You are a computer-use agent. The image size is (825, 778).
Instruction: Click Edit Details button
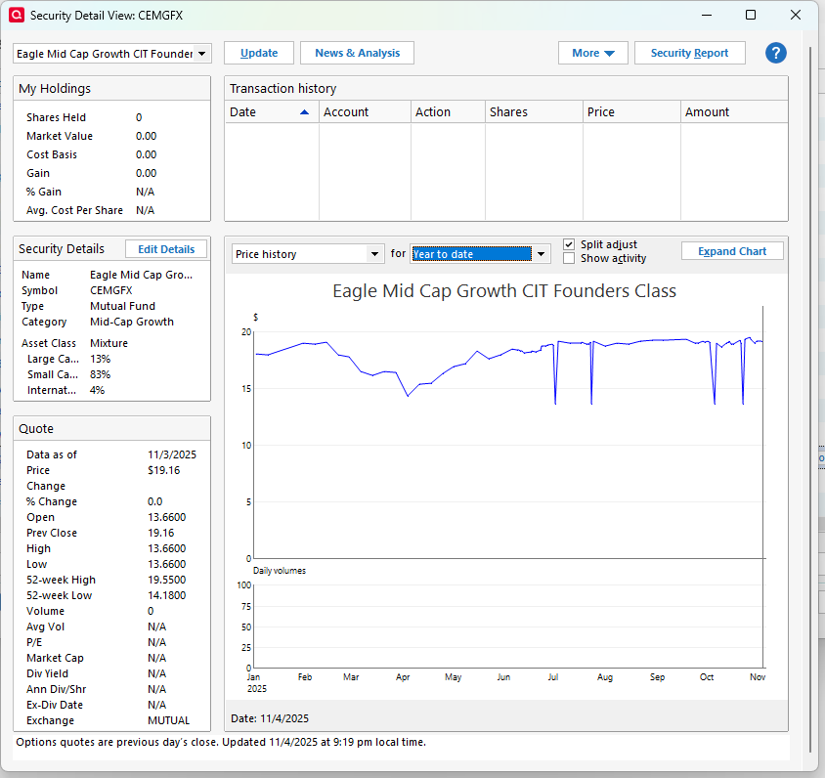(166, 249)
